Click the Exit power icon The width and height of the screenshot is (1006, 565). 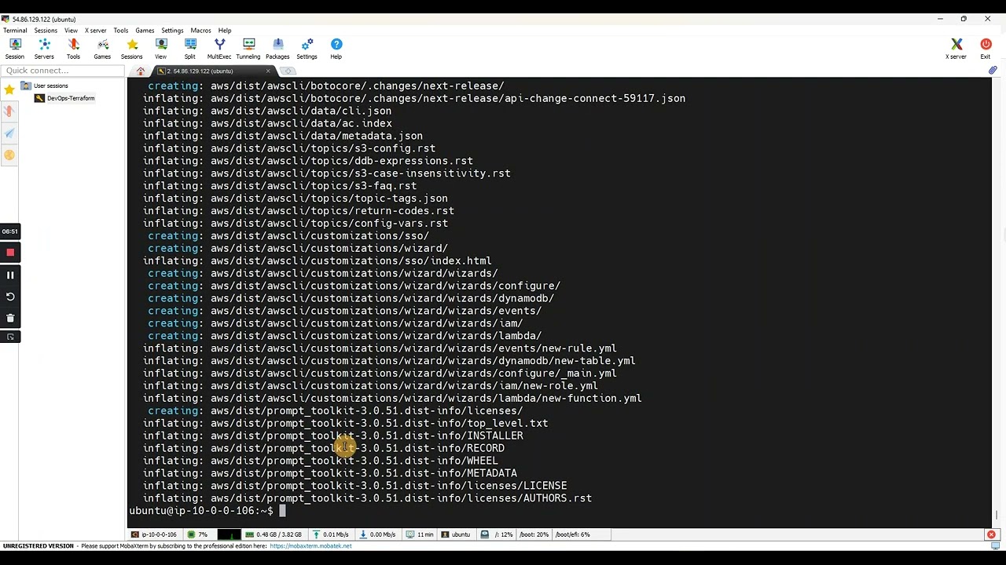(986, 49)
